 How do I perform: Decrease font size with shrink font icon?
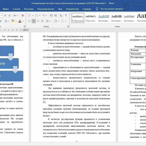pos(9,15)
